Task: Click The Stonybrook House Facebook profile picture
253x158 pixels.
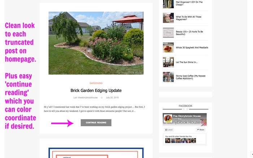Action: pos(168,118)
